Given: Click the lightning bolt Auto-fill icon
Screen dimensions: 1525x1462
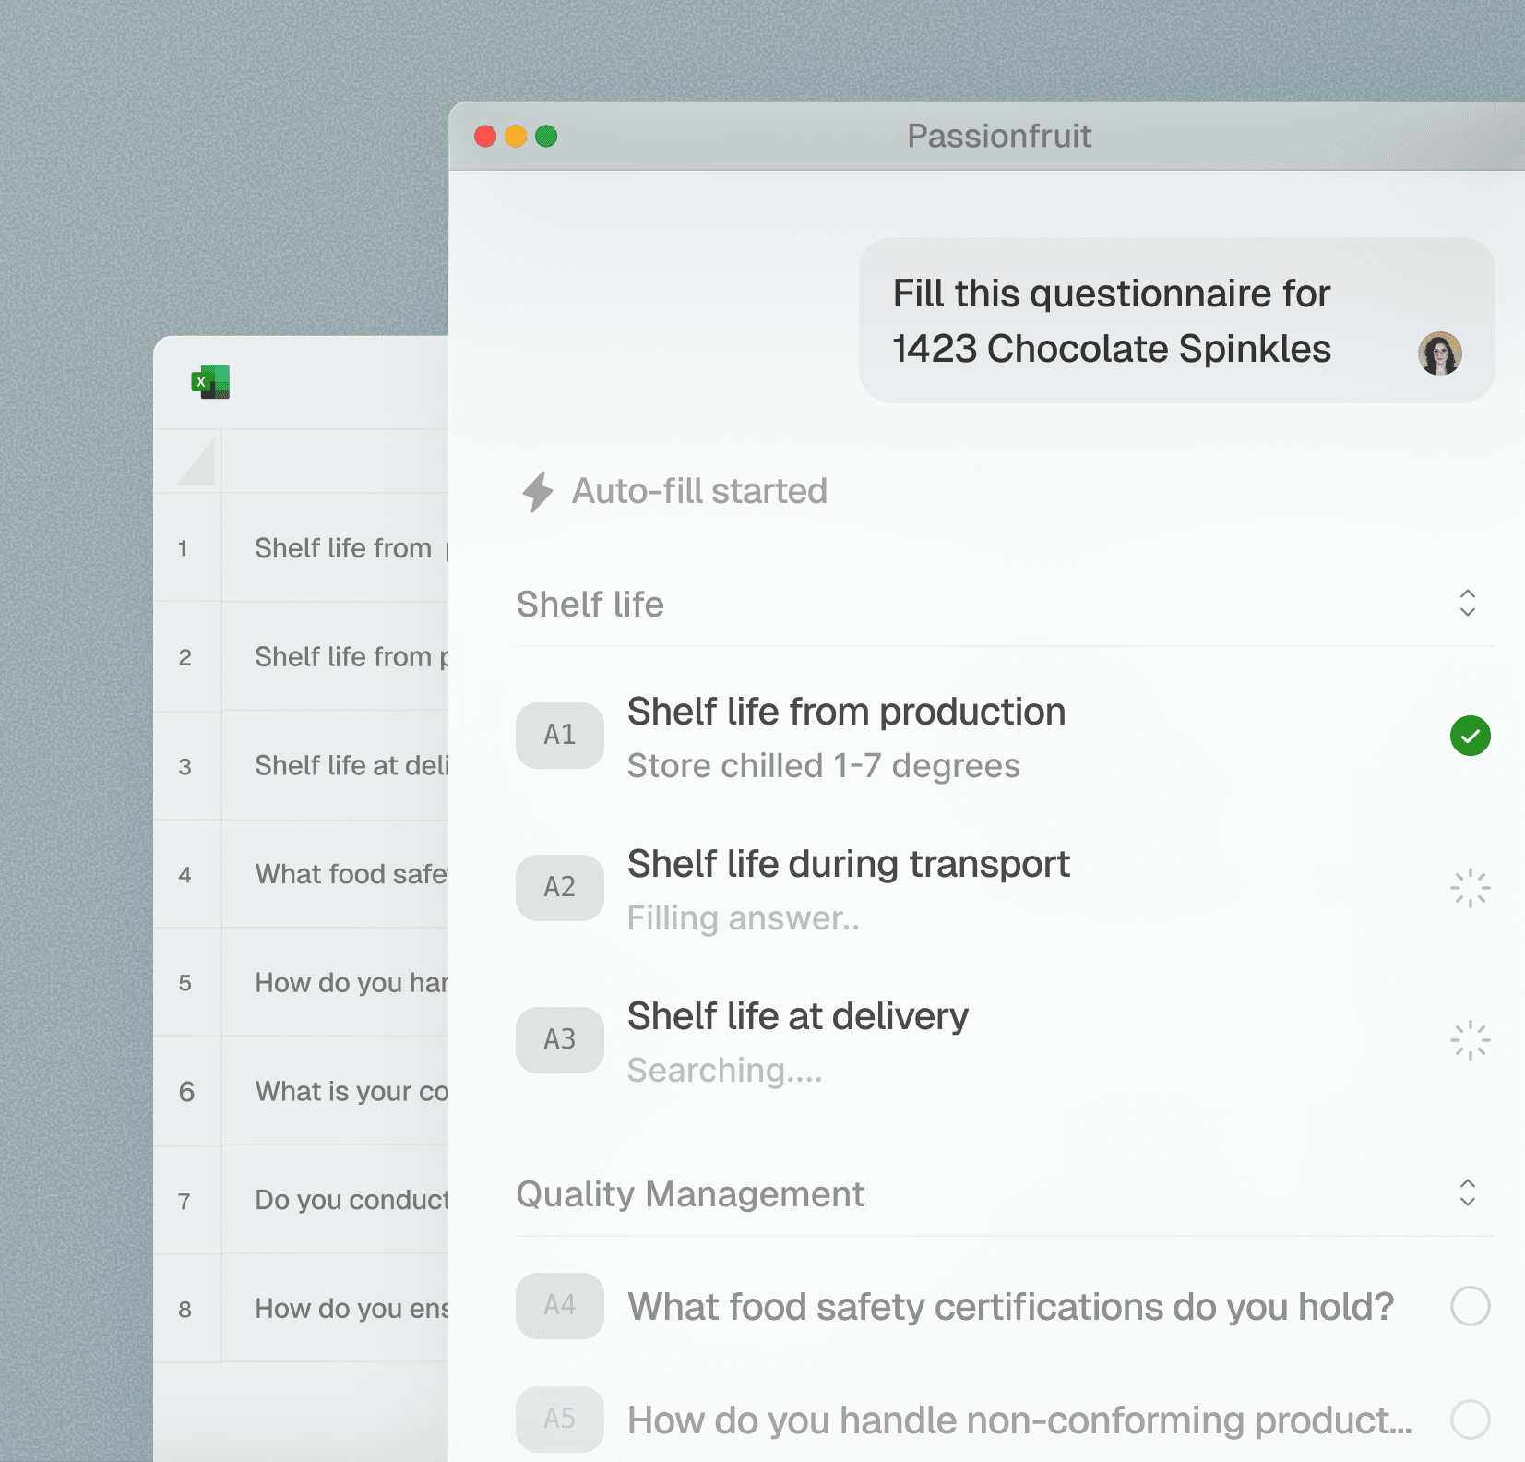Looking at the screenshot, I should click(538, 491).
